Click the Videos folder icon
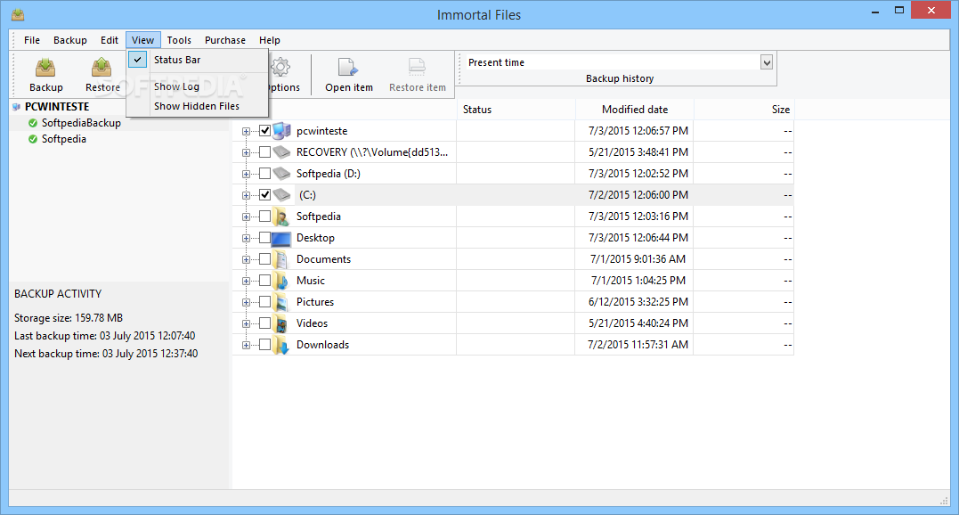The height and width of the screenshot is (515, 959). (x=280, y=323)
